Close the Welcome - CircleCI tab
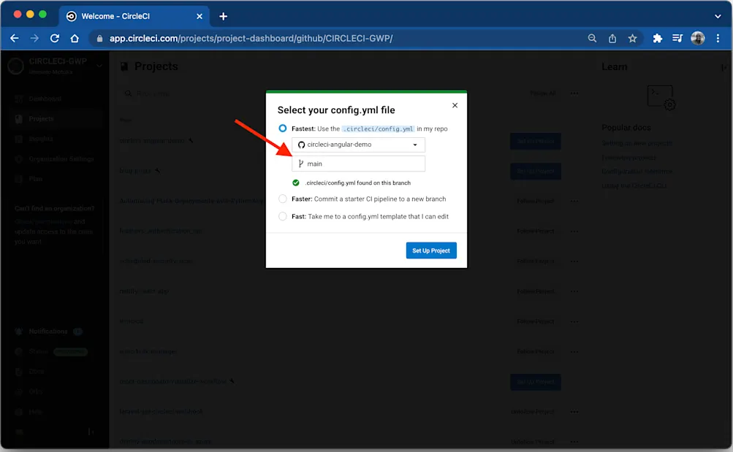The width and height of the screenshot is (733, 452). 200,16
